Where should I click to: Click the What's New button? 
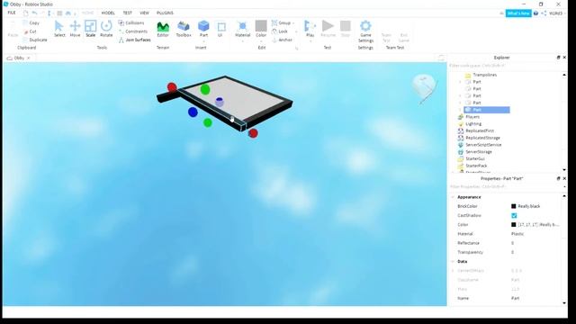point(518,13)
